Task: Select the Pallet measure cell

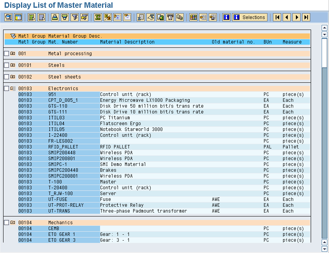Action: tap(290, 147)
